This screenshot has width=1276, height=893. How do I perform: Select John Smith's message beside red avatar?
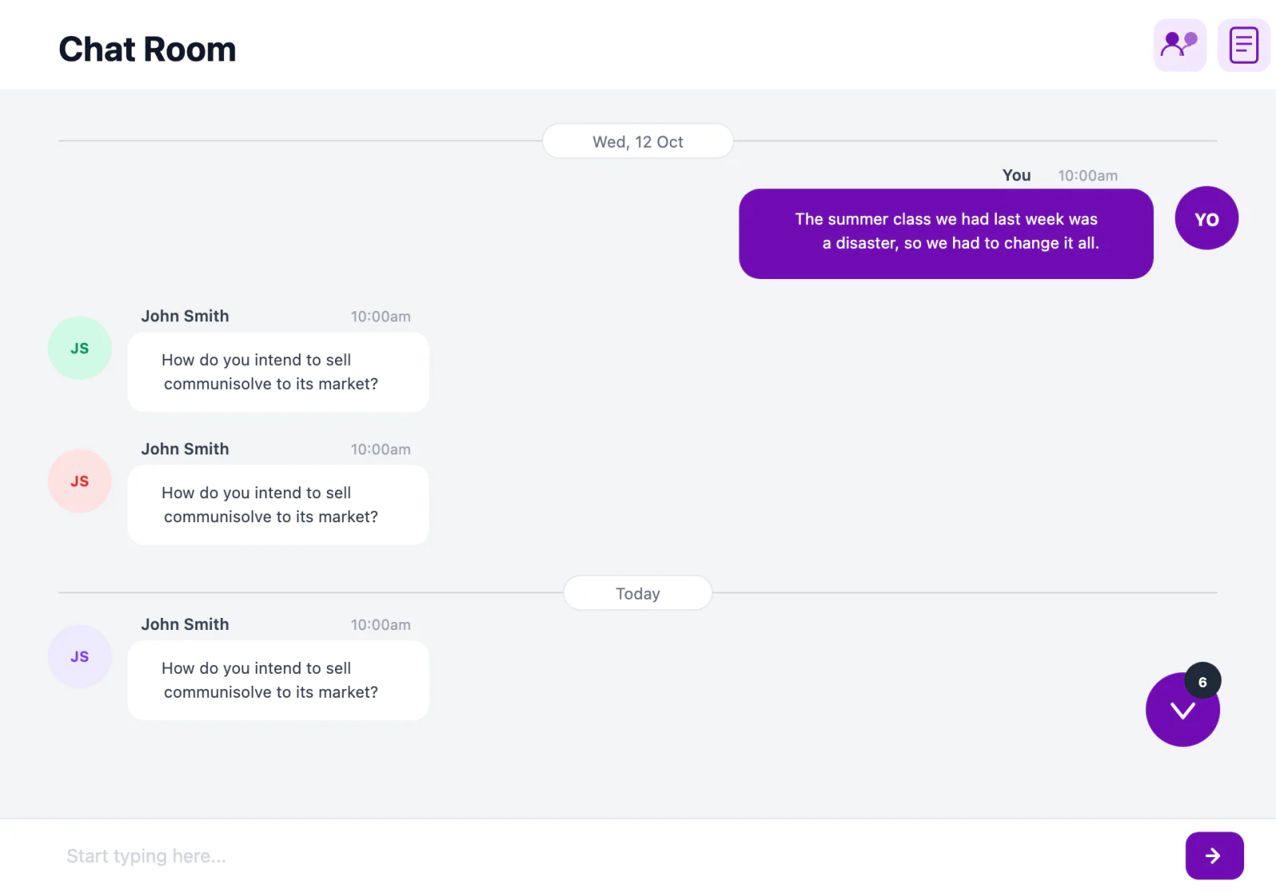[278, 506]
